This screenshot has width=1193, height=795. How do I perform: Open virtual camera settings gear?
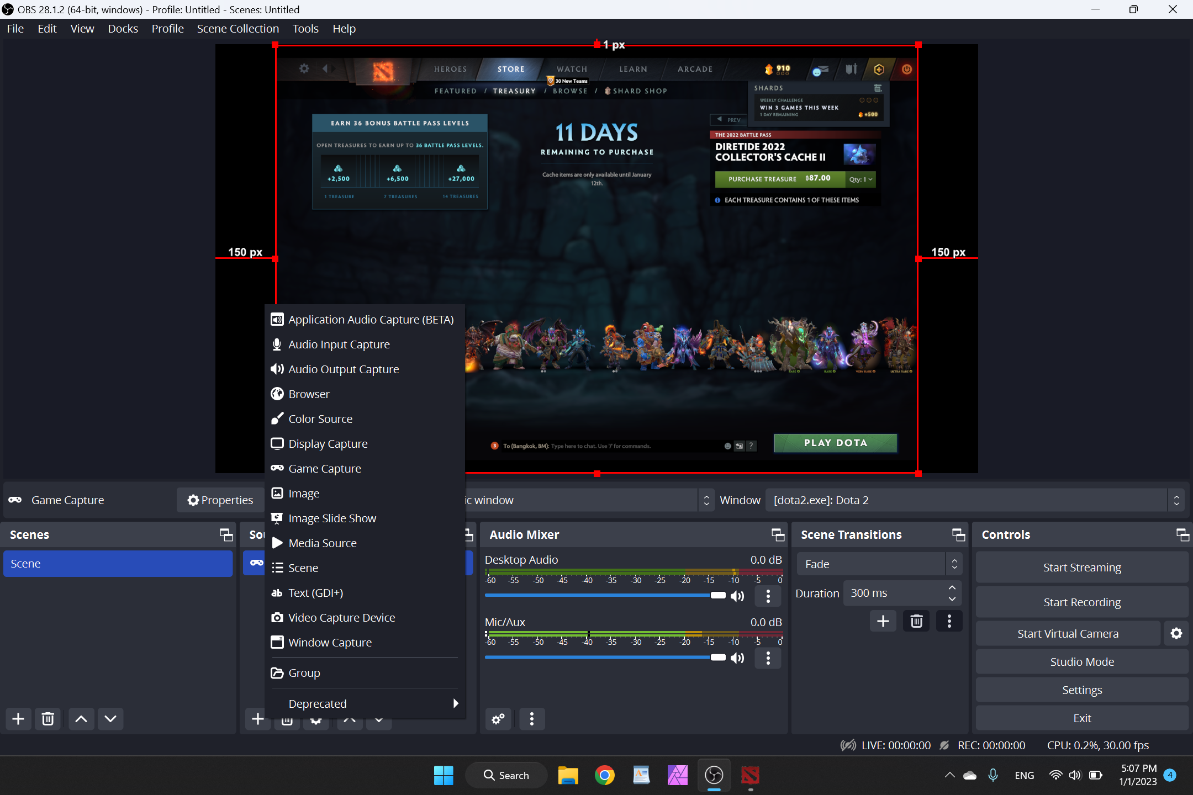[x=1176, y=634]
